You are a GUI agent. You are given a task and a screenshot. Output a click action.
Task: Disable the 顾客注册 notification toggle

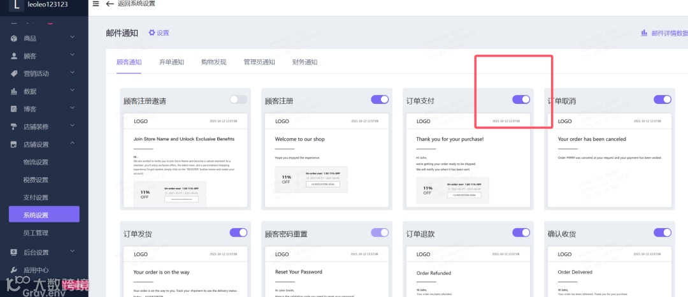pos(380,99)
